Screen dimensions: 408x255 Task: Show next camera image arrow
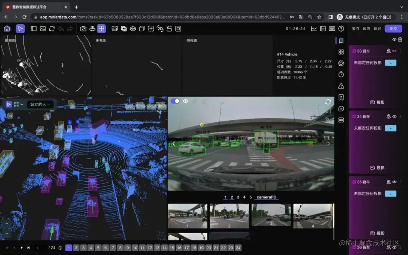point(328,144)
